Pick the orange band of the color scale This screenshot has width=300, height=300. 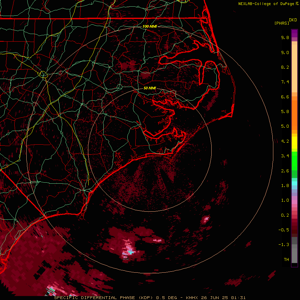click(x=294, y=115)
